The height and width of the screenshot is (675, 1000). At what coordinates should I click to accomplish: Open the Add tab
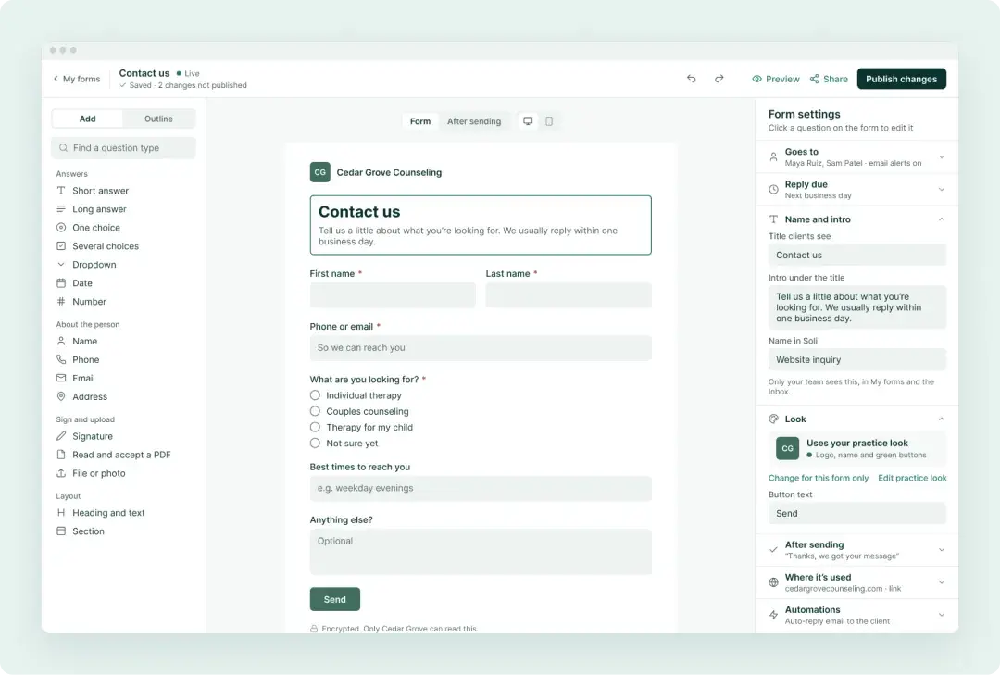tap(87, 119)
